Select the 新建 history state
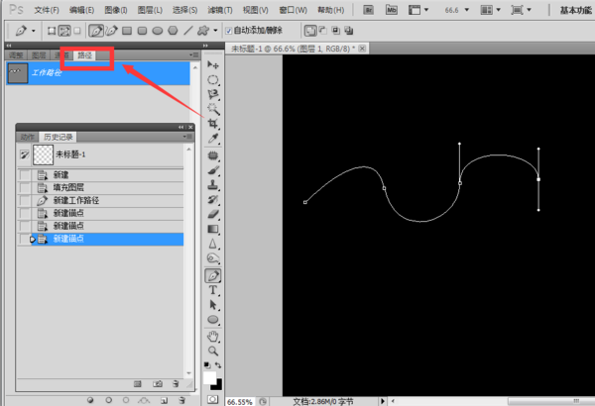The height and width of the screenshot is (406, 595). 61,174
